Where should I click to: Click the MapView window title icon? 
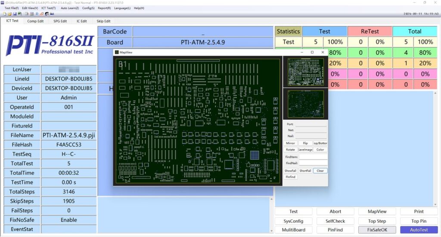[117, 52]
